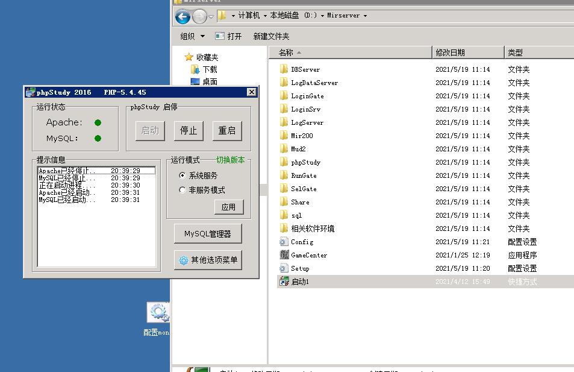
Task: Click the DBServer folder icon
Action: click(284, 69)
